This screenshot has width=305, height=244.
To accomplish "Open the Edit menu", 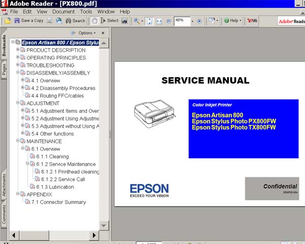I will pyautogui.click(x=27, y=12).
